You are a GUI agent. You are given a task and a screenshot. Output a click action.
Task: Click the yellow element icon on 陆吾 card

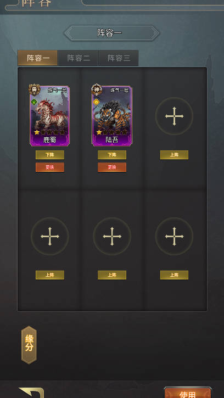pyautogui.click(x=96, y=102)
